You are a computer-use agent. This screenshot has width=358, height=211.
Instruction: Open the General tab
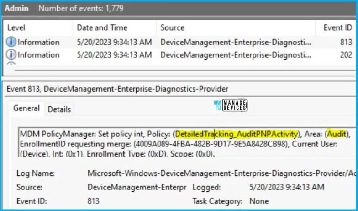[26, 108]
